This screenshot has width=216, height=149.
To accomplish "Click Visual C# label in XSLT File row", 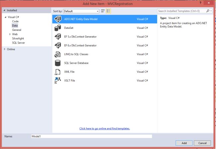I will (x=142, y=81).
